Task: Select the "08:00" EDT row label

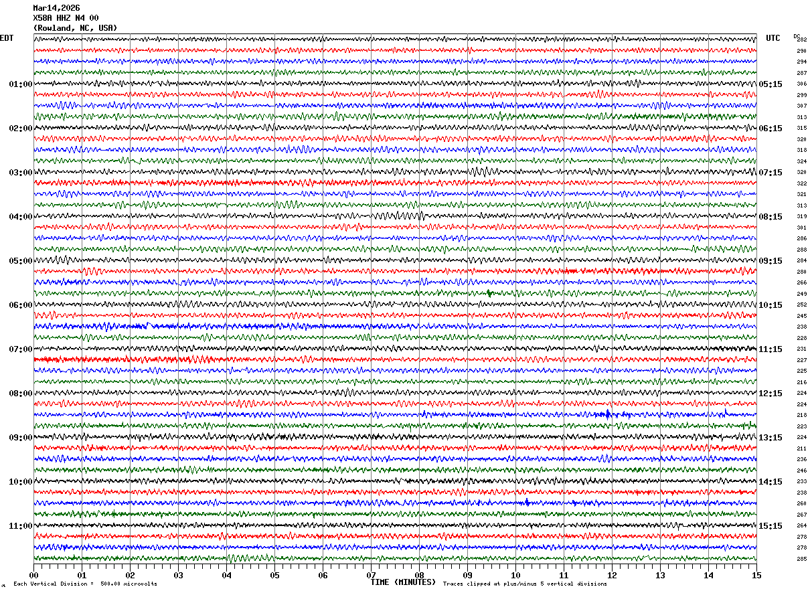Action: point(21,394)
